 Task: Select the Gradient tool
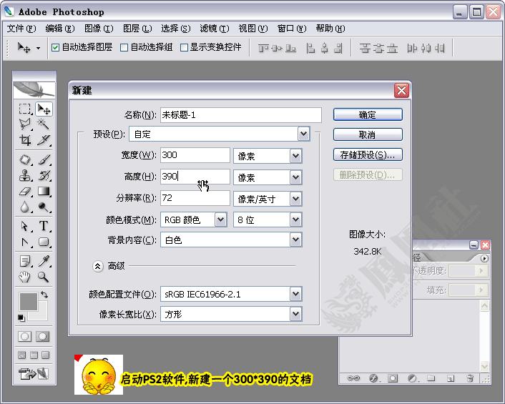(x=44, y=191)
